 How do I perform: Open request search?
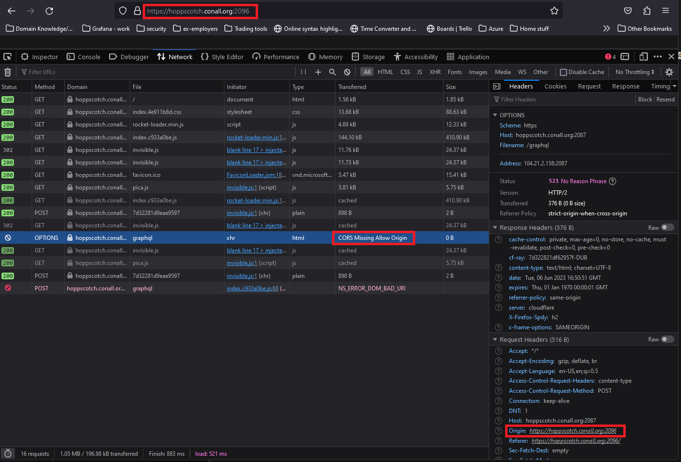[x=333, y=72]
